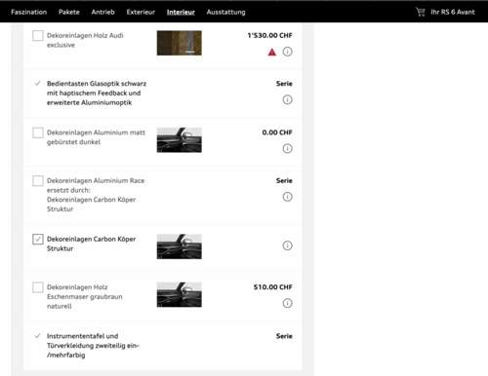The image size is (488, 376).
Task: Open the Exterieur tab
Action: point(141,12)
